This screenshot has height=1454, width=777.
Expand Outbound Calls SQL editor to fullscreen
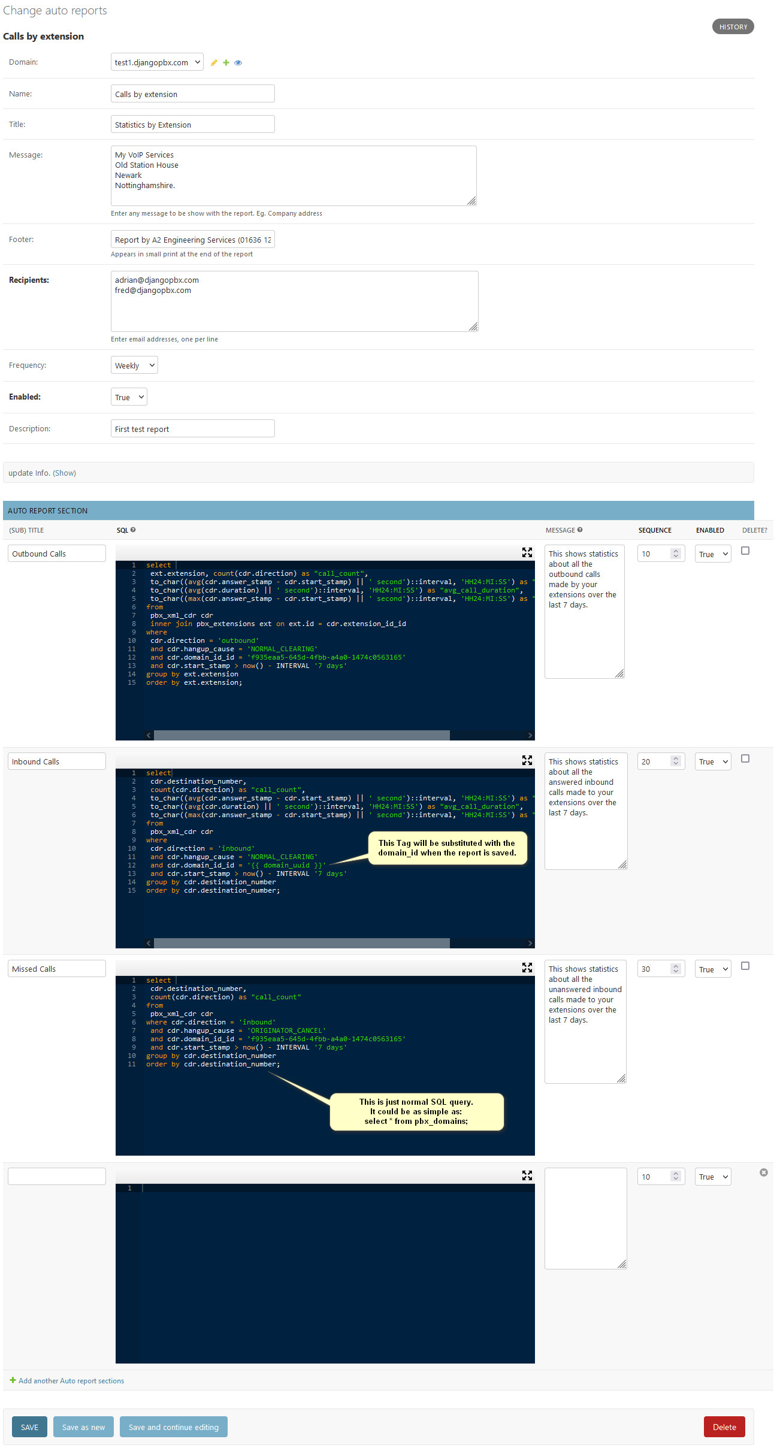(527, 552)
